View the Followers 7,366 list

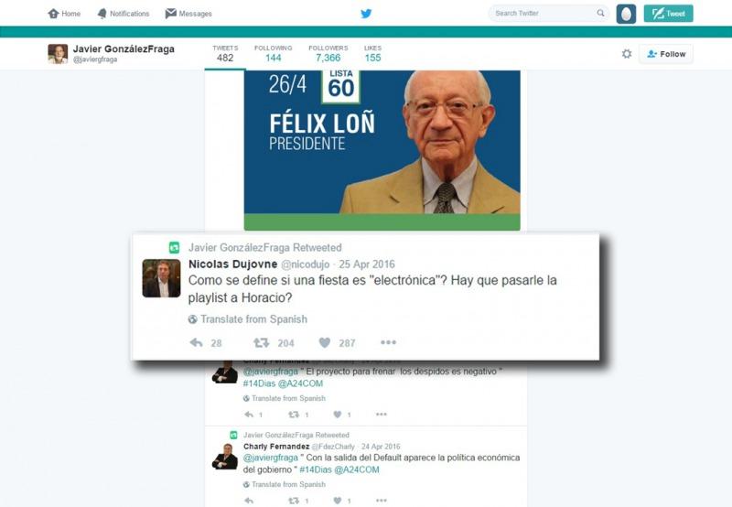point(328,54)
